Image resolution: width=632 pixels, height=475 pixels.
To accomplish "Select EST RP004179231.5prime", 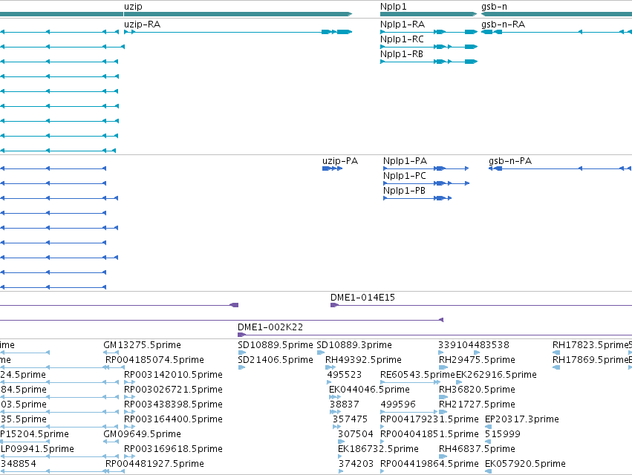I will (430, 419).
